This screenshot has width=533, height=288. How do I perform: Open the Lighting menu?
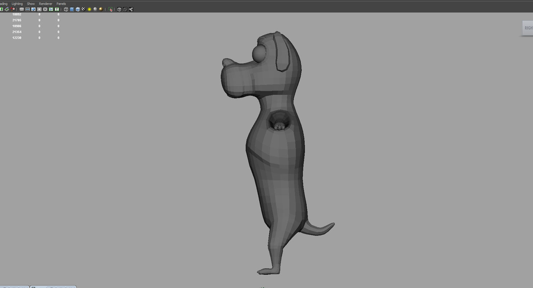click(17, 4)
